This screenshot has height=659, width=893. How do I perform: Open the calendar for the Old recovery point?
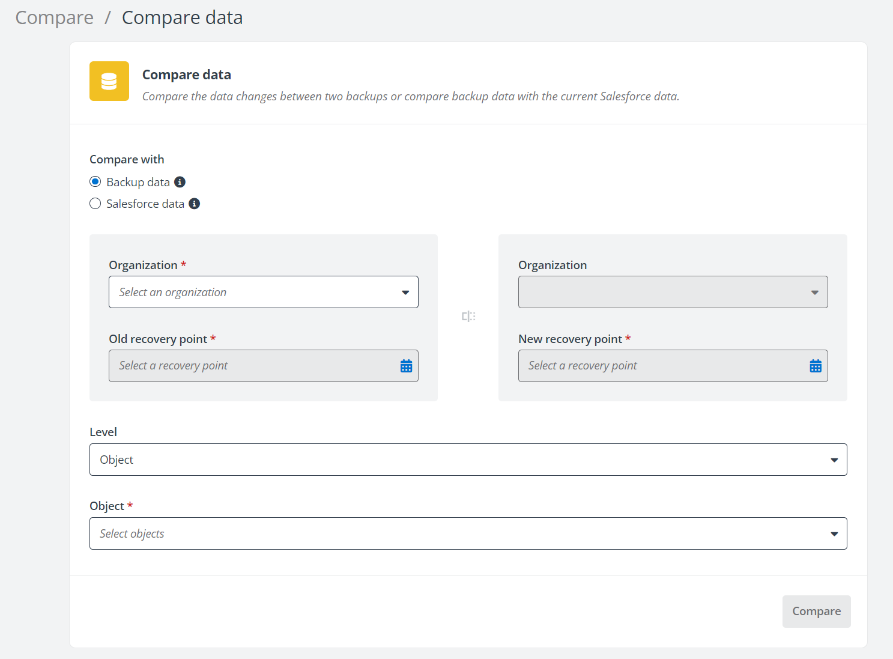point(406,365)
